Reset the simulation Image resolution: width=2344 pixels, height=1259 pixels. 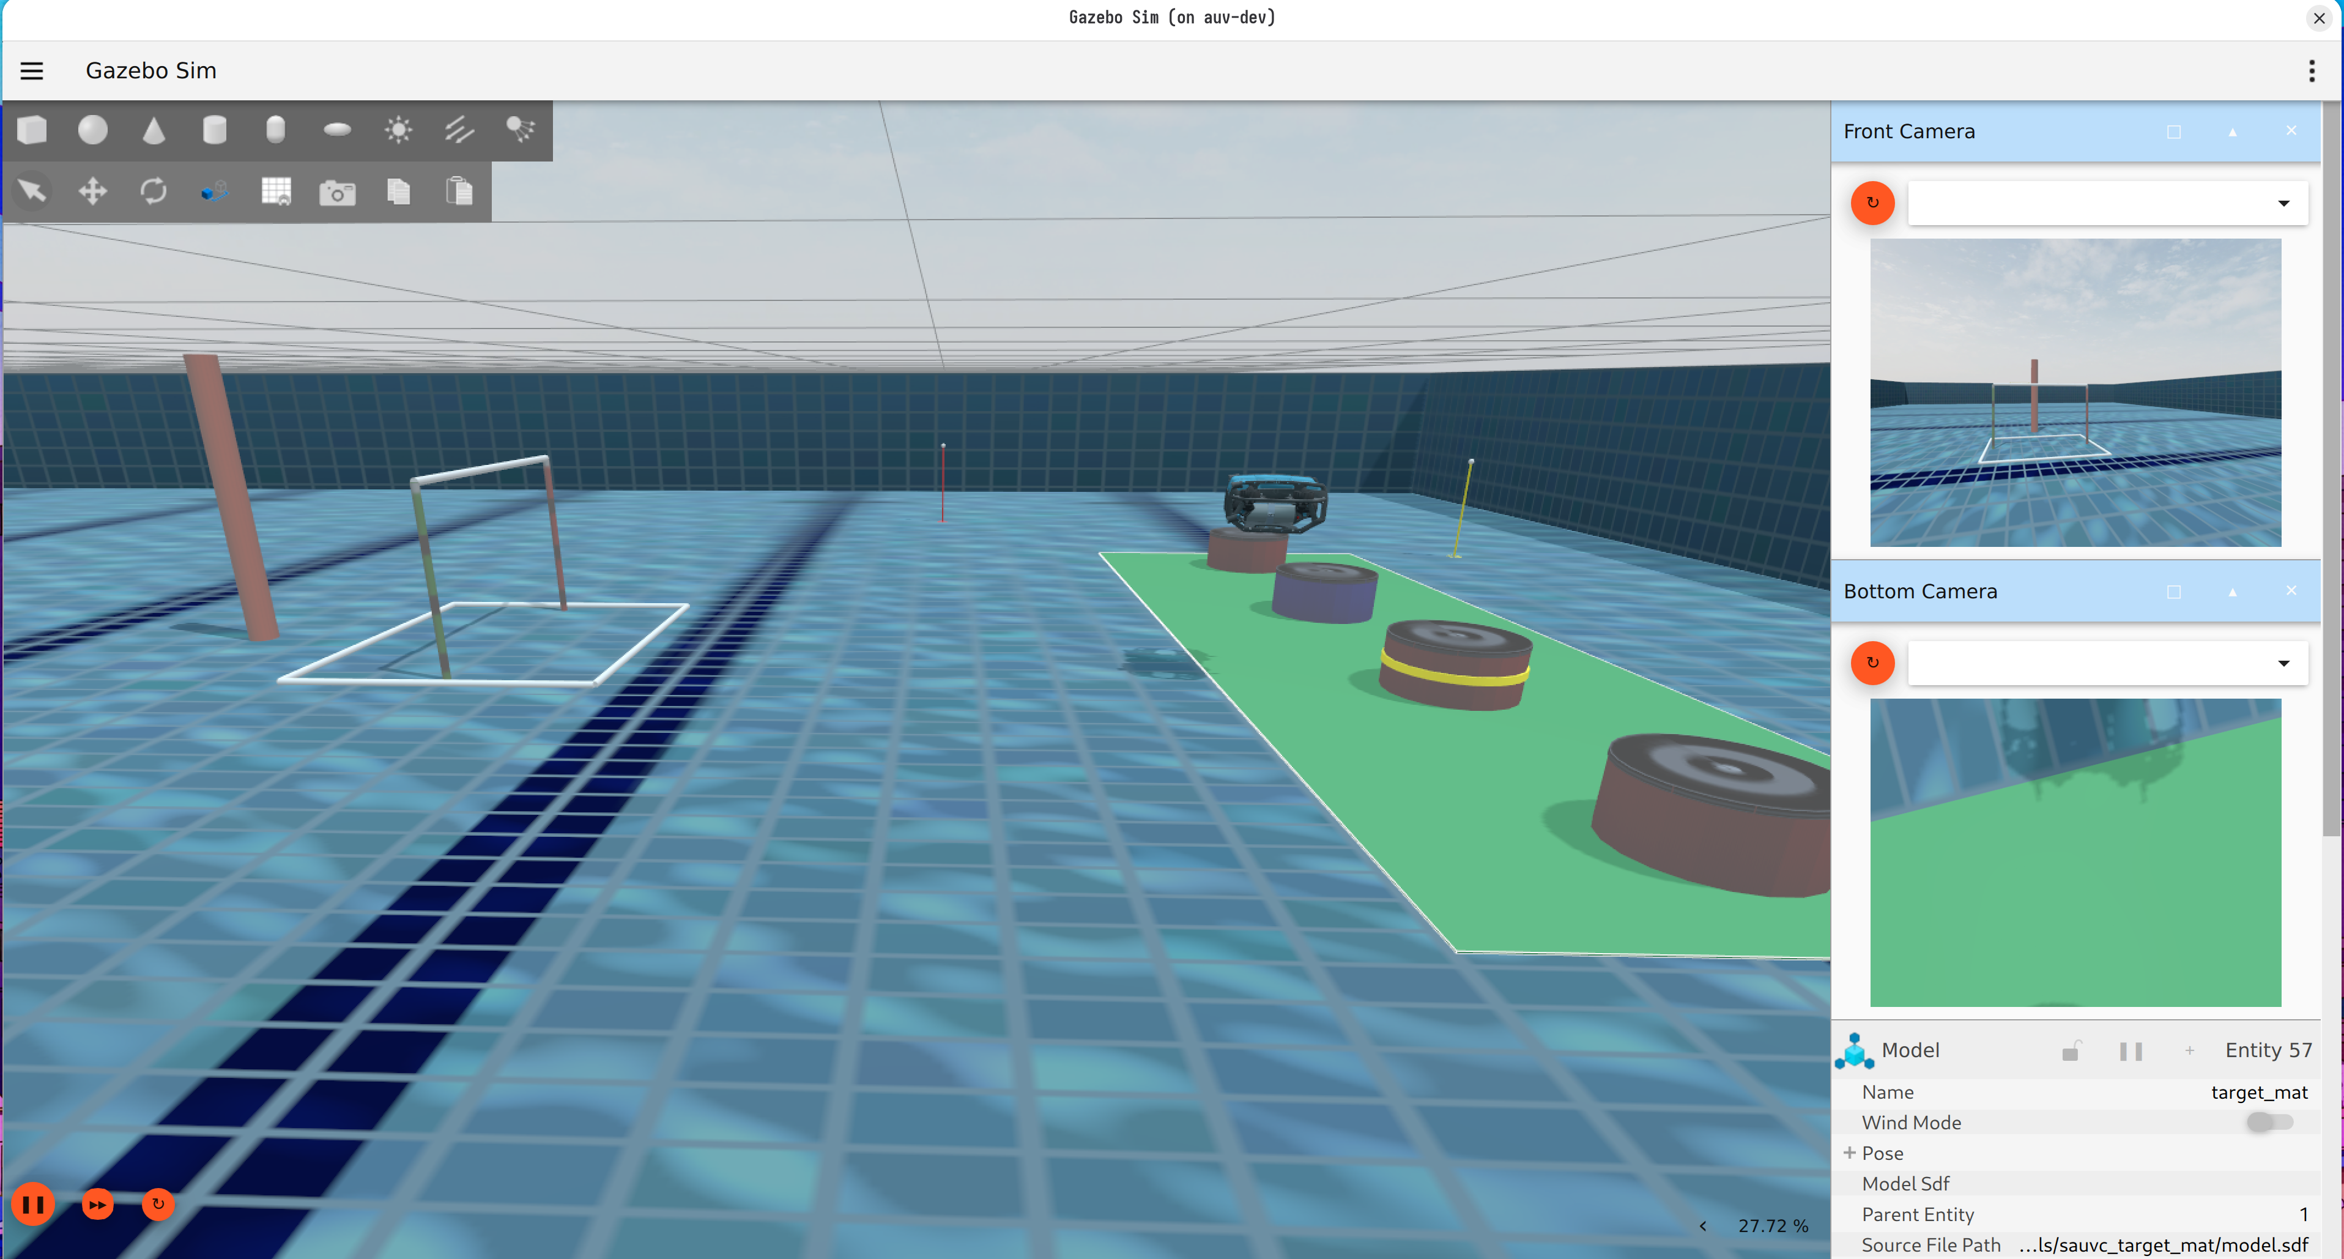[158, 1203]
